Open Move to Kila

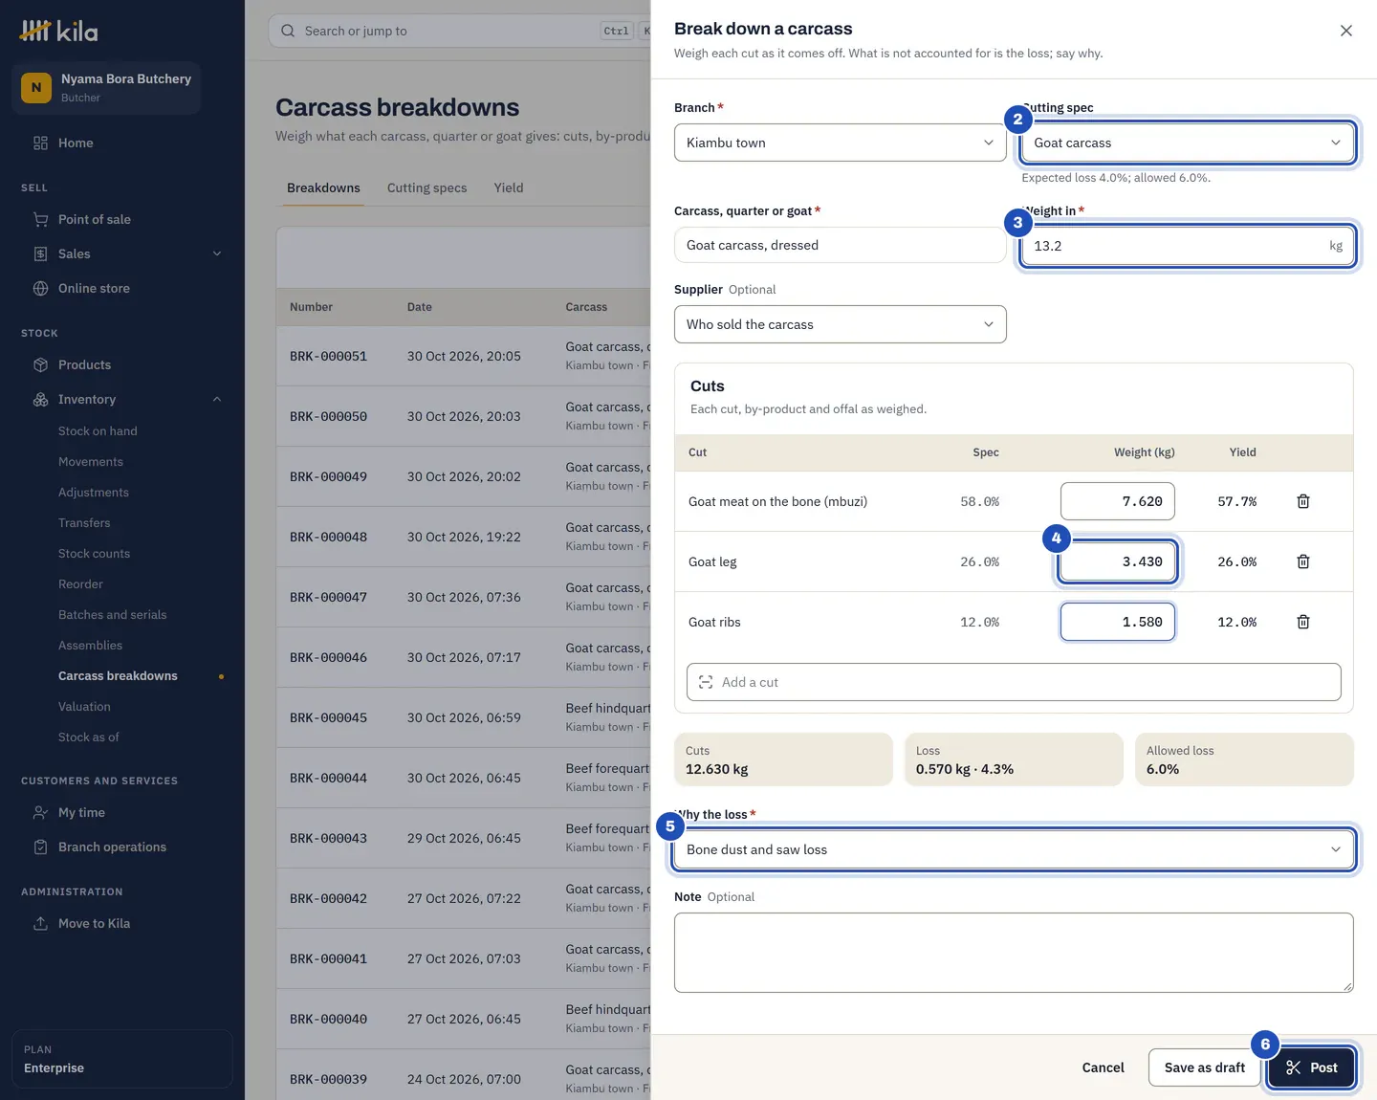click(94, 923)
